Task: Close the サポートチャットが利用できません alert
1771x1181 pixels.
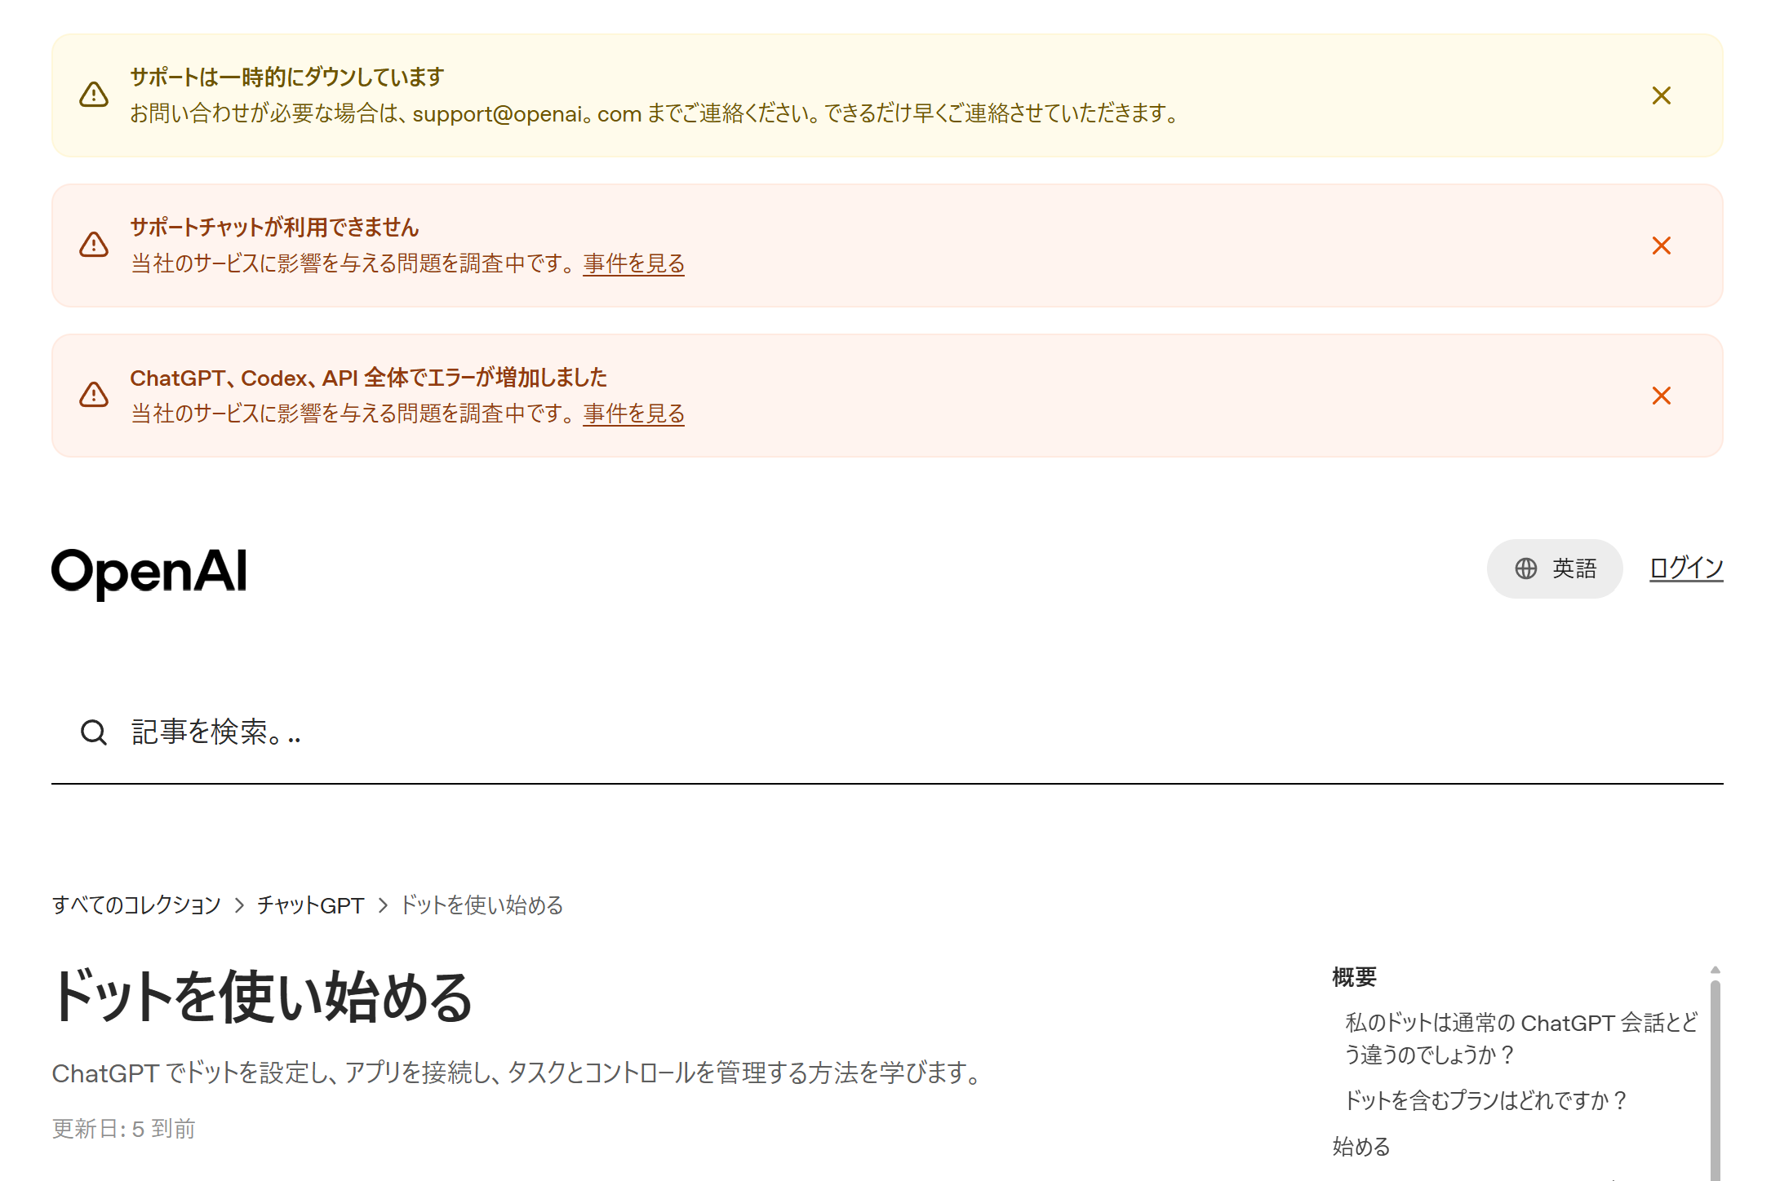Action: [1661, 245]
